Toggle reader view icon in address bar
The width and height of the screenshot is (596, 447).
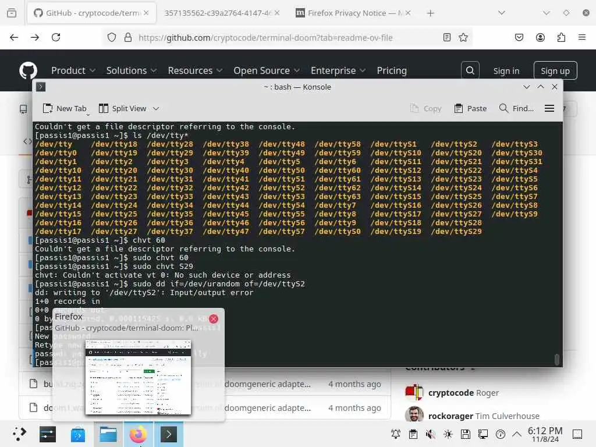click(447, 37)
